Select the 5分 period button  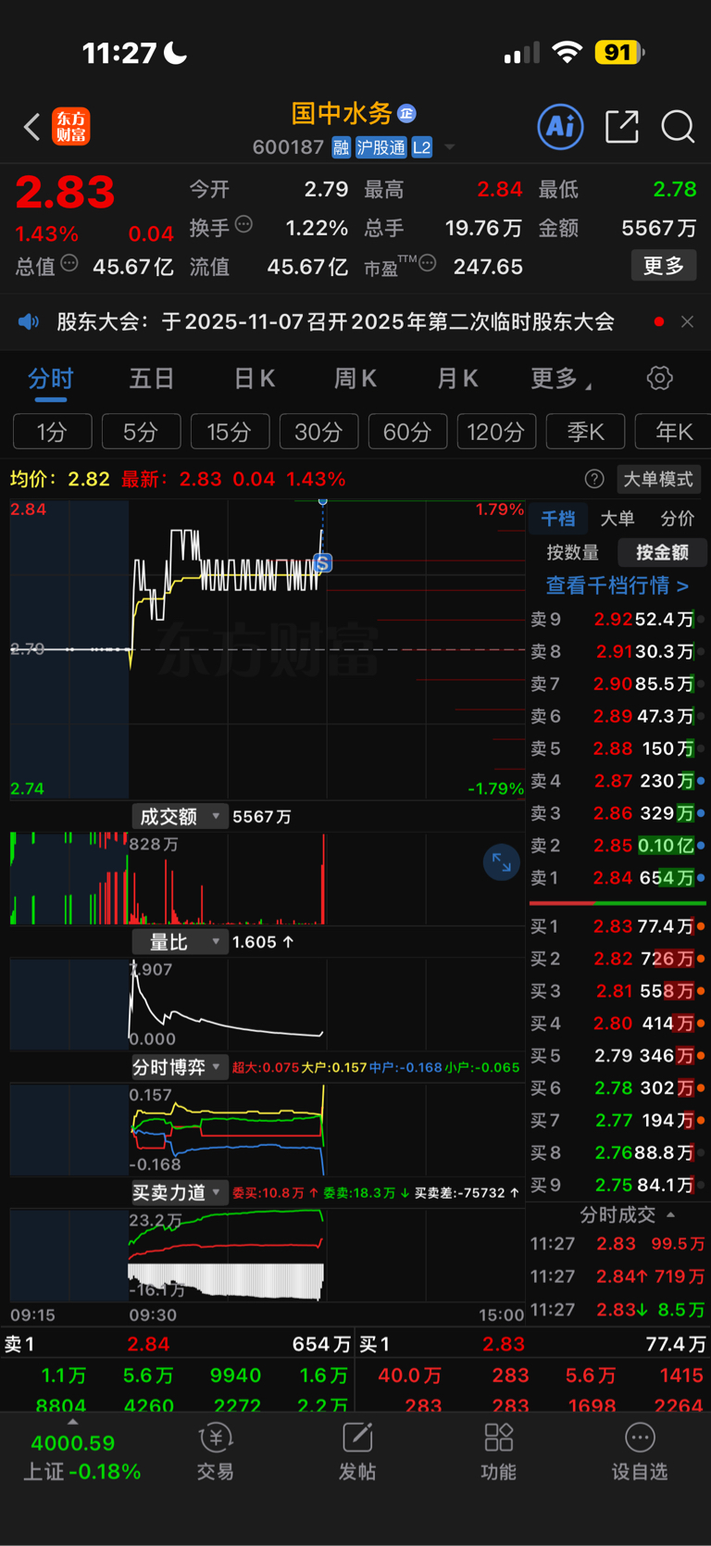(141, 432)
